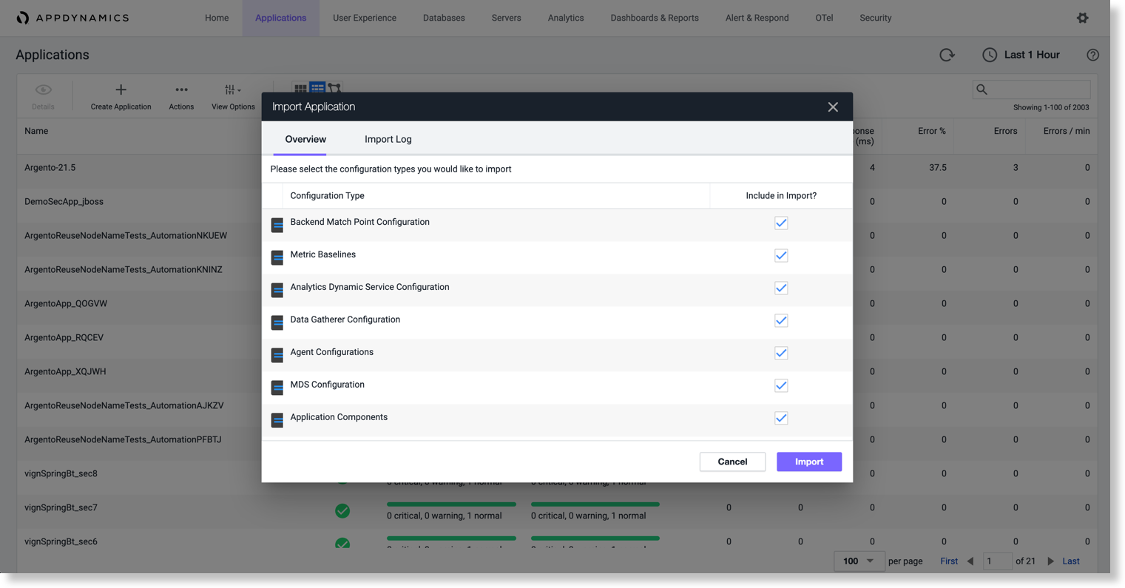Screen dimensions: 1125x588
Task: Open the Analytics menu
Action: click(x=566, y=18)
